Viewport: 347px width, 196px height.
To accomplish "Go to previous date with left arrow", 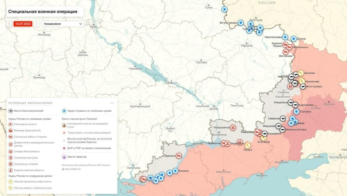I will coord(9,24).
